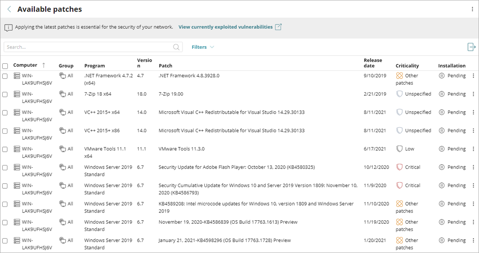479x253 pixels.
Task: Open the search magnifier icon
Action: (x=176, y=47)
